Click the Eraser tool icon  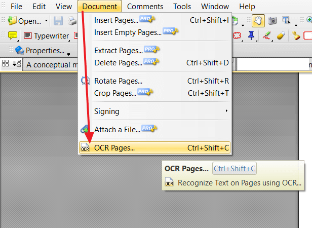pos(281,35)
